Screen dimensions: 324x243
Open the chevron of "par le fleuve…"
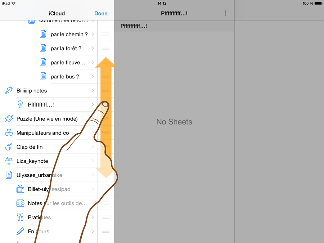[93, 62]
